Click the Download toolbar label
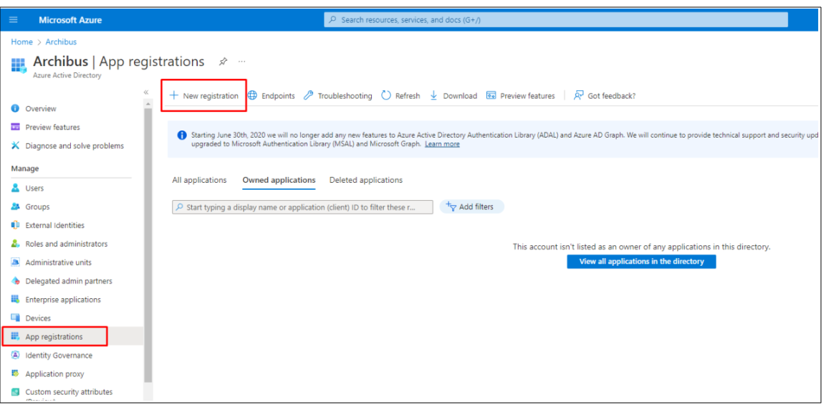 click(460, 96)
